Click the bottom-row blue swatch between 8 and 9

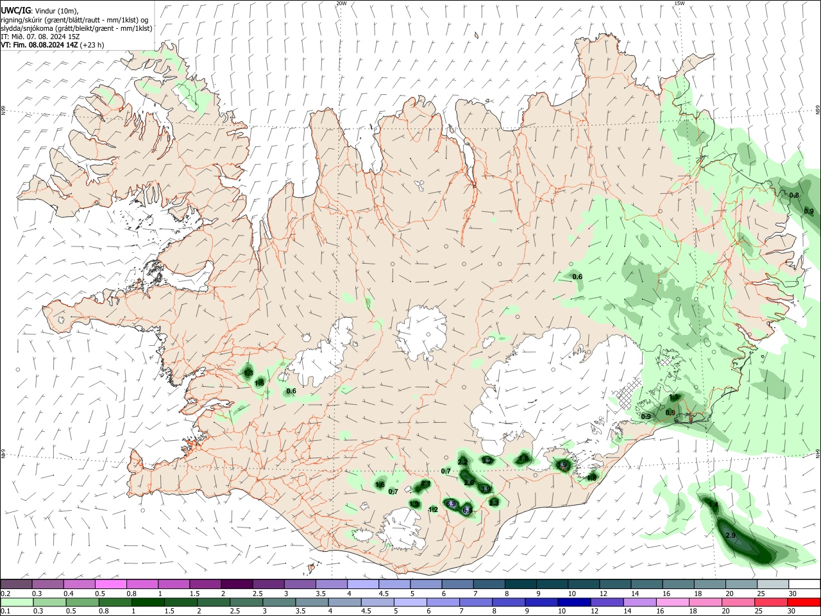coord(507,602)
